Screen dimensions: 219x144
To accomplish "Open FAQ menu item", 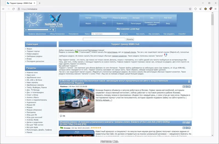I will click(x=104, y=23).
